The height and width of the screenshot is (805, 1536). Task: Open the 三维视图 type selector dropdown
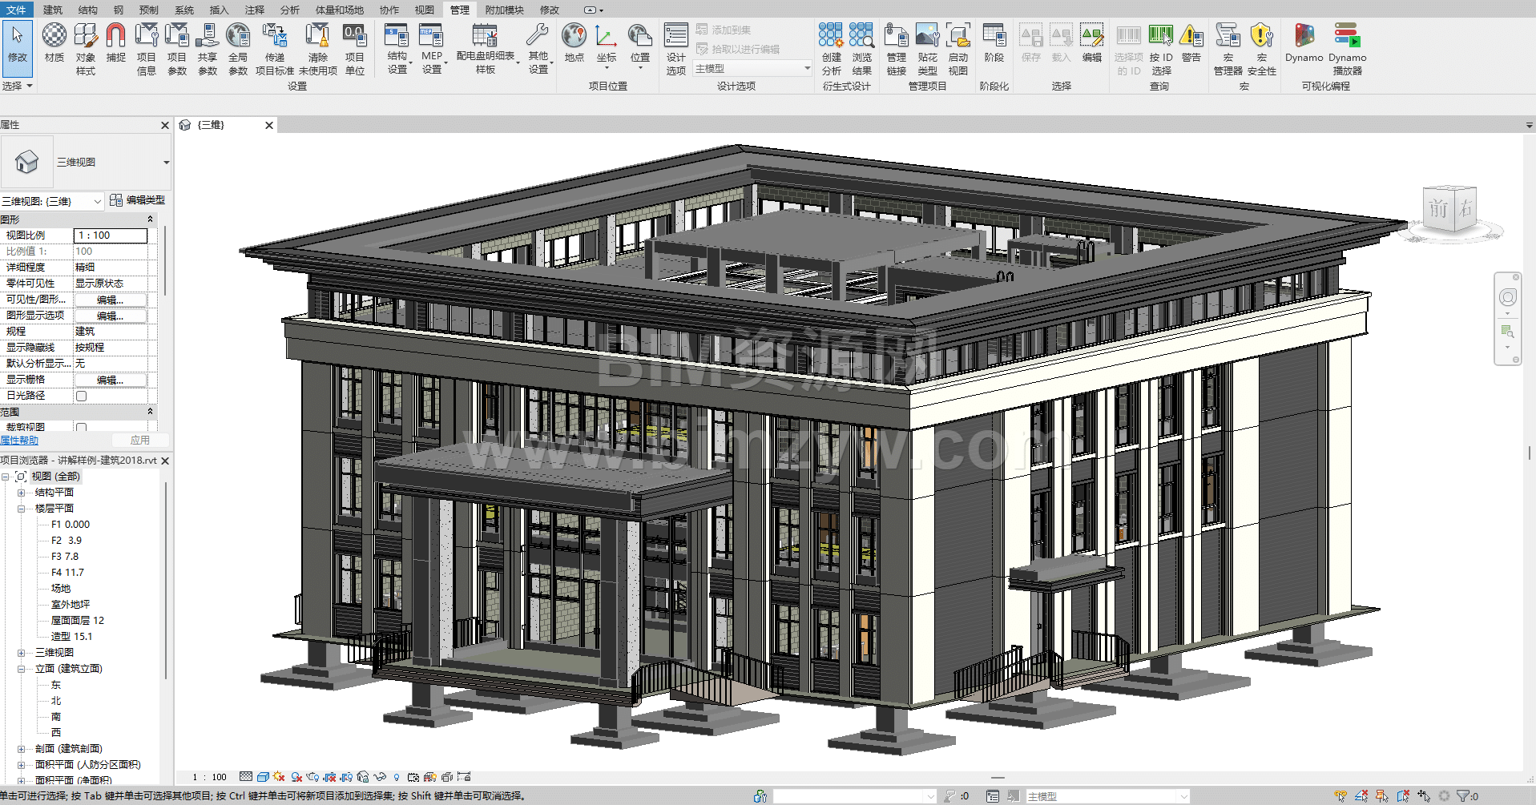166,163
